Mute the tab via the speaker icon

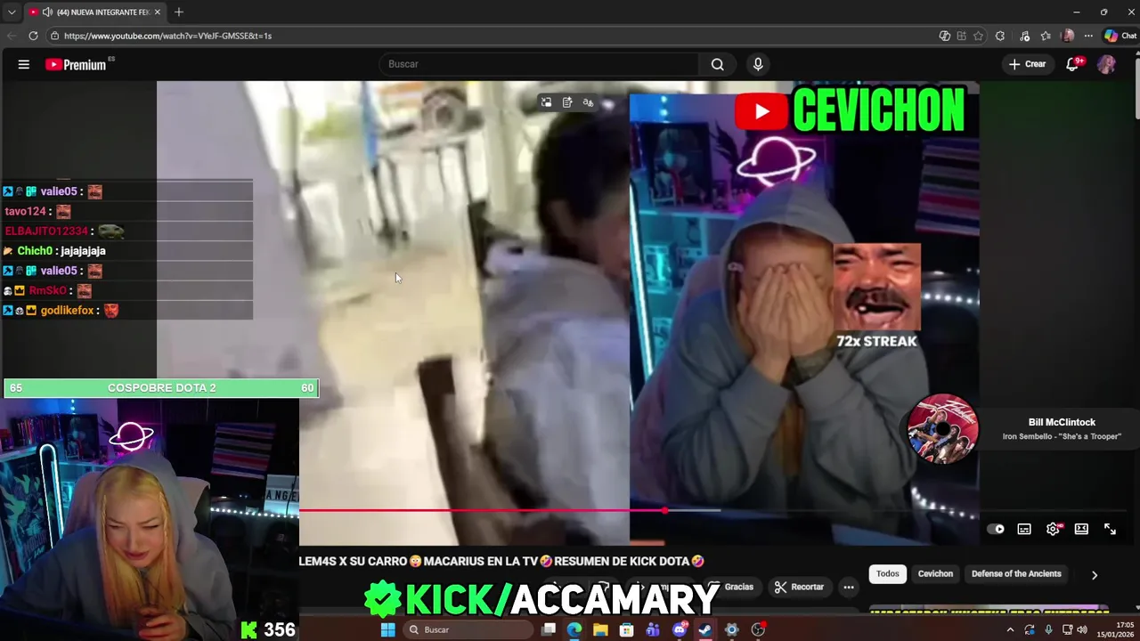coord(46,12)
